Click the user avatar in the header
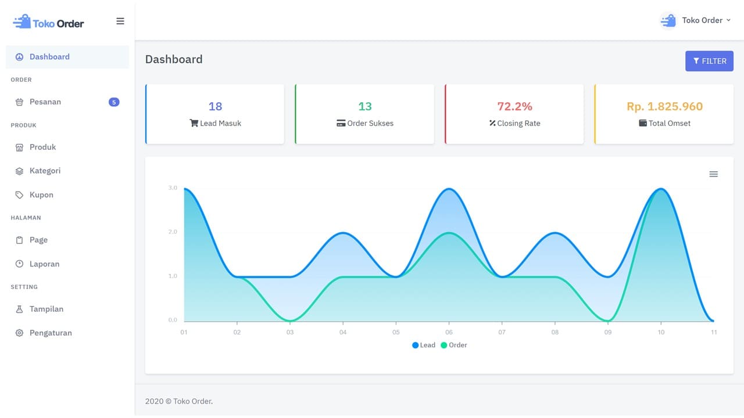 [668, 20]
